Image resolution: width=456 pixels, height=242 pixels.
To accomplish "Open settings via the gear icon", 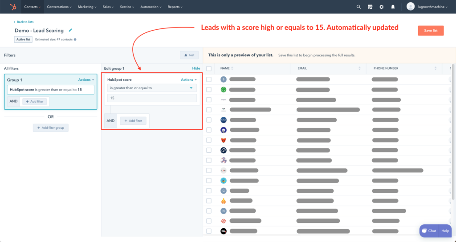I will 381,7.
